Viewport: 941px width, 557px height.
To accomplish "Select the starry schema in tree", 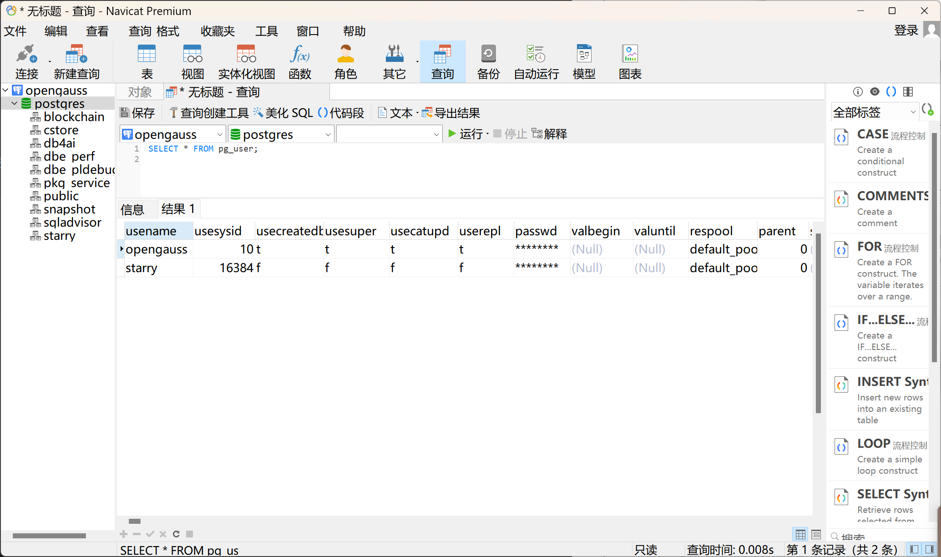I will coord(59,236).
